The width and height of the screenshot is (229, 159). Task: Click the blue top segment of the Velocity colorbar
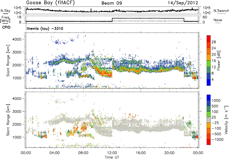[x=209, y=98]
